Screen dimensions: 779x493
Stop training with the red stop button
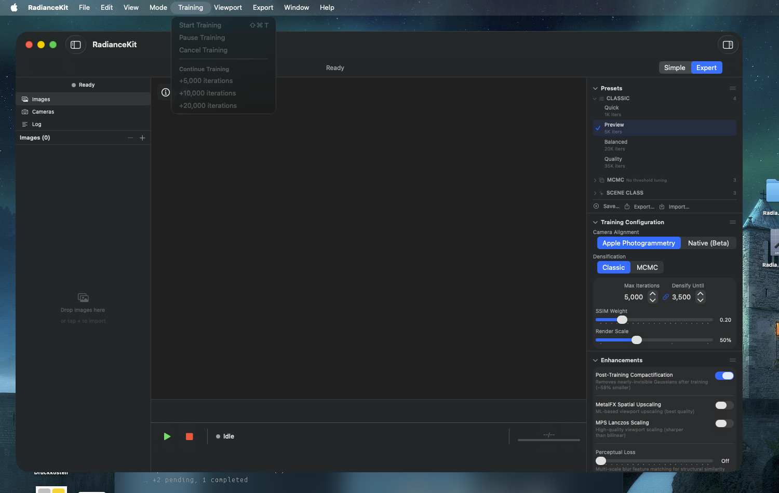tap(190, 436)
